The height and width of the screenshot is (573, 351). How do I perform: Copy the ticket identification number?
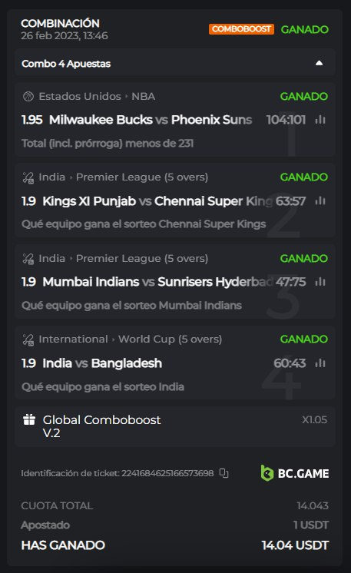(224, 473)
